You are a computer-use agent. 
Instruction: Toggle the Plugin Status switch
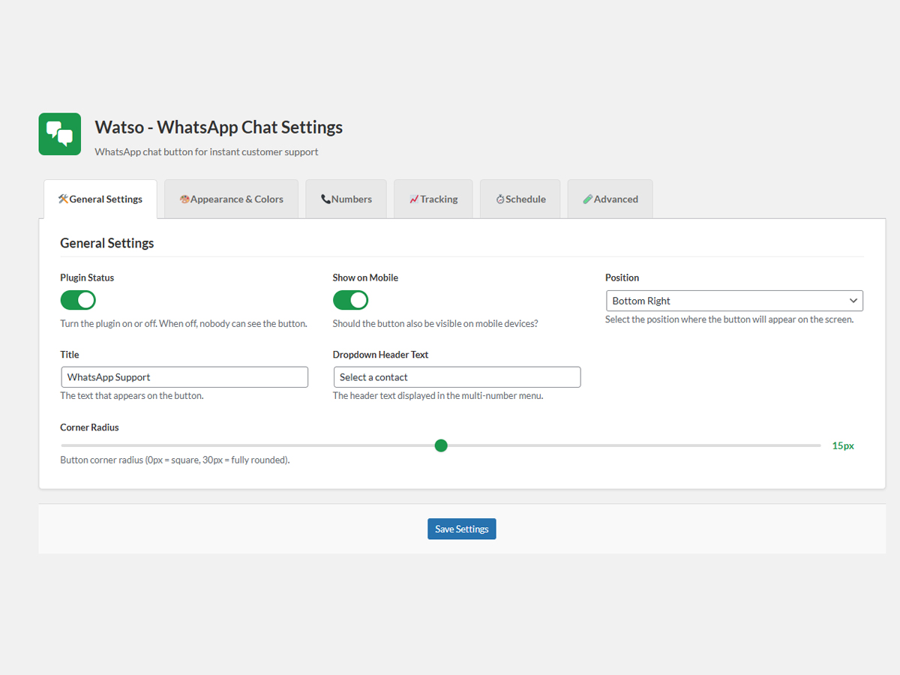[78, 301]
